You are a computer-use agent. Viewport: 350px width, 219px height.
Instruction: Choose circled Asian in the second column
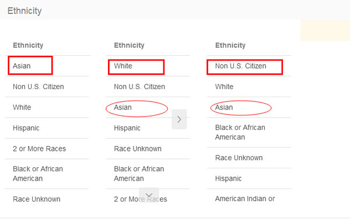coord(123,107)
